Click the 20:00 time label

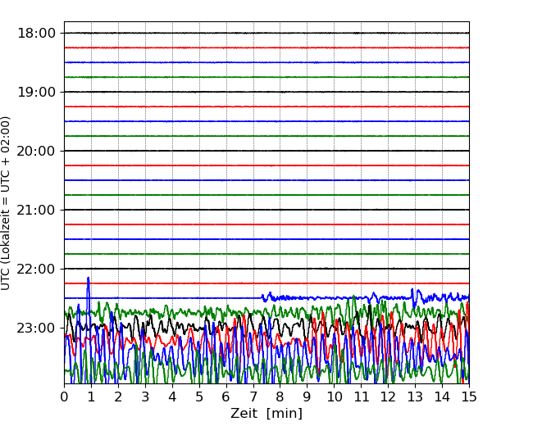tap(36, 152)
